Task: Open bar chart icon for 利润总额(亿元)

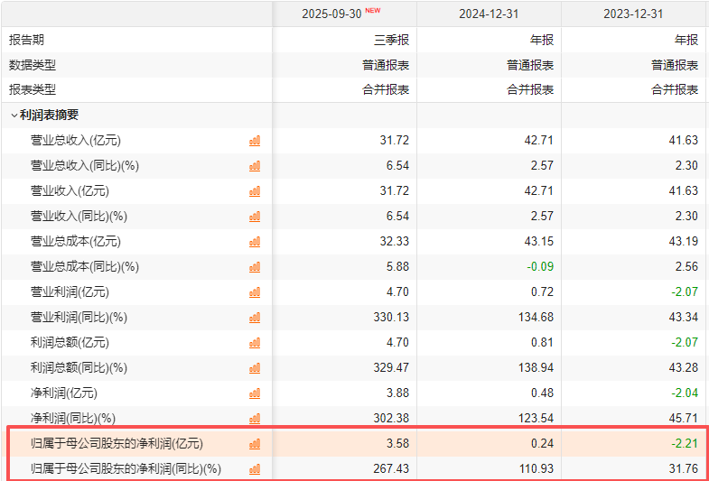Action: point(255,343)
